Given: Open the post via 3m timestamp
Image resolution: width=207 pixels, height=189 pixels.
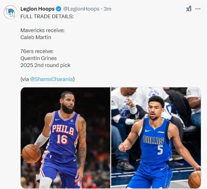Looking at the screenshot, I should pyautogui.click(x=108, y=9).
